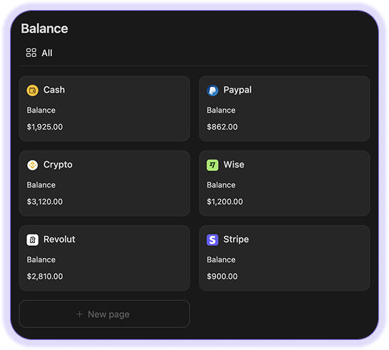The image size is (389, 350).
Task: Open the Cash page title
Action: click(x=54, y=90)
